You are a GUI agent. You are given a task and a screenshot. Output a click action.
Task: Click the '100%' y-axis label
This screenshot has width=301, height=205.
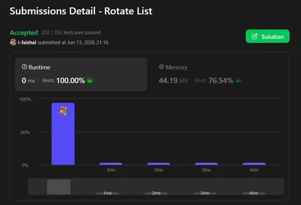click(x=25, y=99)
